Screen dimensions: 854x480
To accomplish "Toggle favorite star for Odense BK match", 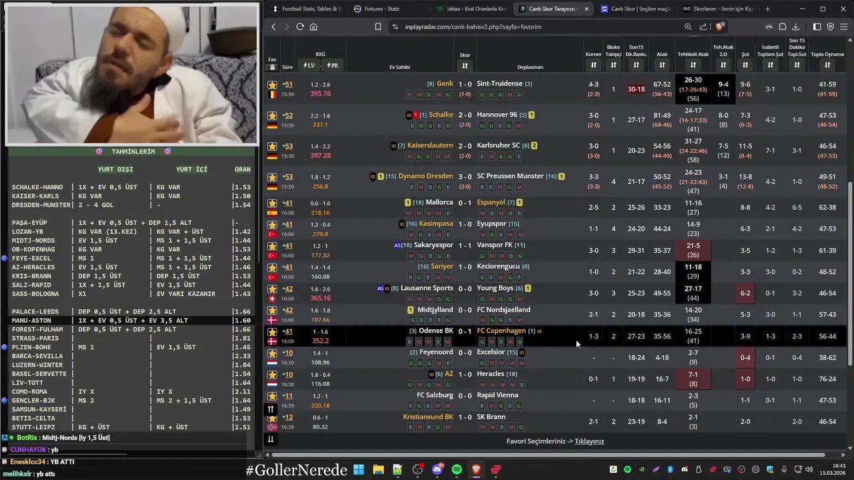I will (272, 331).
